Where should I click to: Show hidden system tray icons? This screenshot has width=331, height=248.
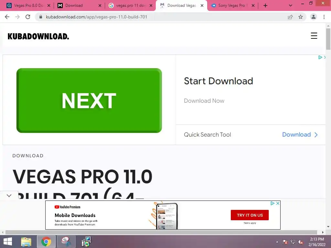click(277, 242)
